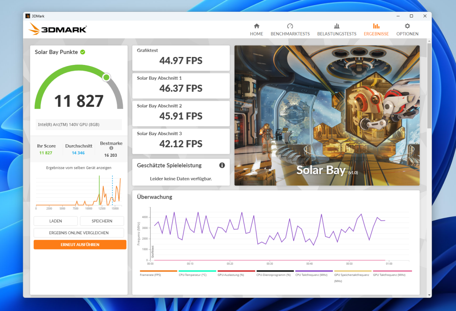Image resolution: width=456 pixels, height=311 pixels.
Task: Click the Solar Bay Punkte heading
Action: pos(56,52)
